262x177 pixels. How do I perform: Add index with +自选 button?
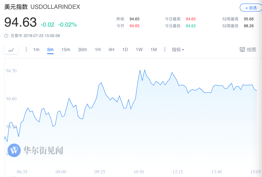click(251, 8)
